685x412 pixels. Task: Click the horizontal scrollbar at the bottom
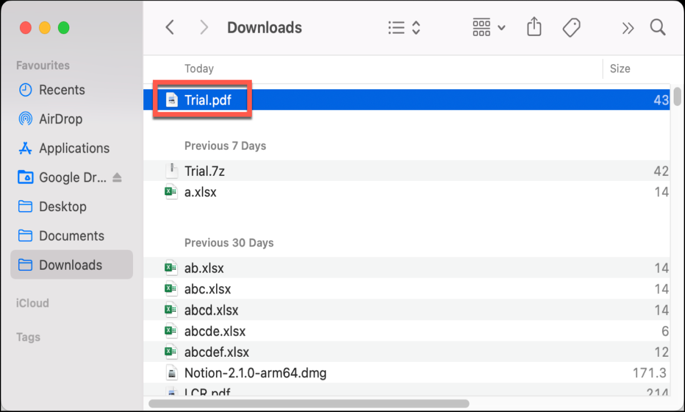pyautogui.click(x=309, y=403)
